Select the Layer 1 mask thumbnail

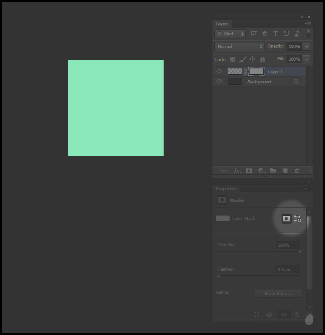point(256,72)
